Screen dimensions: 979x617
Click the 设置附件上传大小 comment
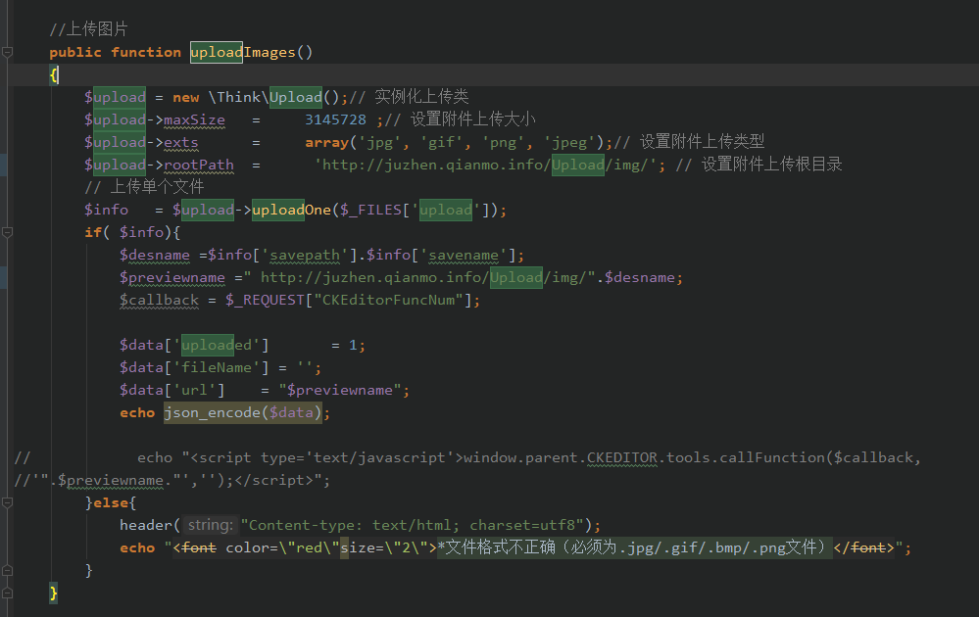(x=472, y=119)
